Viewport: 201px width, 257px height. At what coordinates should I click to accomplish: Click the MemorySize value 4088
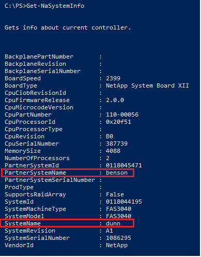point(113,151)
